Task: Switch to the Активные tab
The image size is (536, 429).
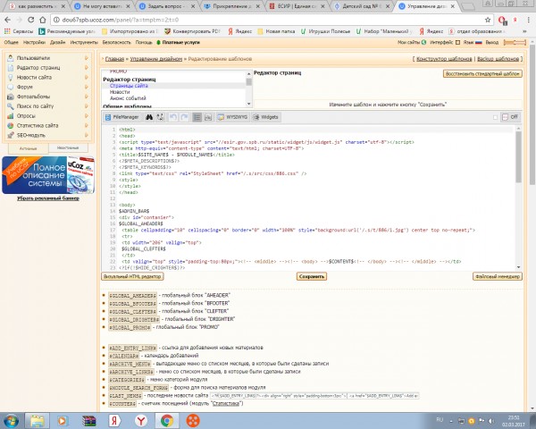Action: click(28, 148)
